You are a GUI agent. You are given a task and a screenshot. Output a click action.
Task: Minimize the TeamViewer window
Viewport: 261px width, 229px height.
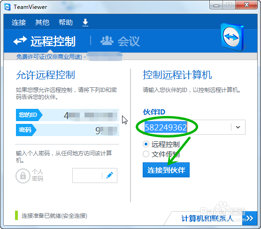coord(216,5)
